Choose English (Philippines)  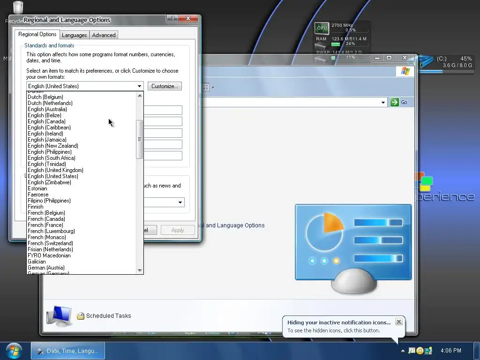click(x=82, y=152)
